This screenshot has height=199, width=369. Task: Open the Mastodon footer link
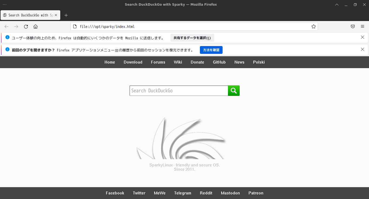point(230,193)
